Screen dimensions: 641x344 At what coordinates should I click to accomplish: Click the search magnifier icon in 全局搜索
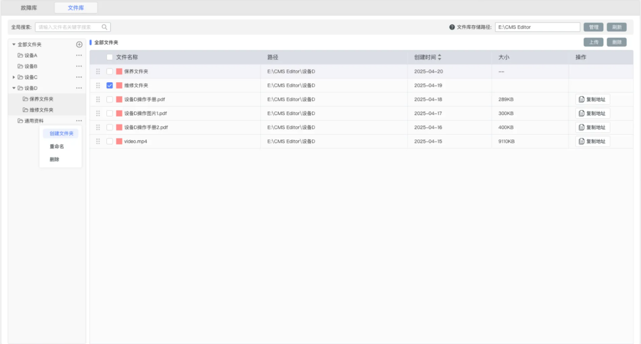coord(105,27)
